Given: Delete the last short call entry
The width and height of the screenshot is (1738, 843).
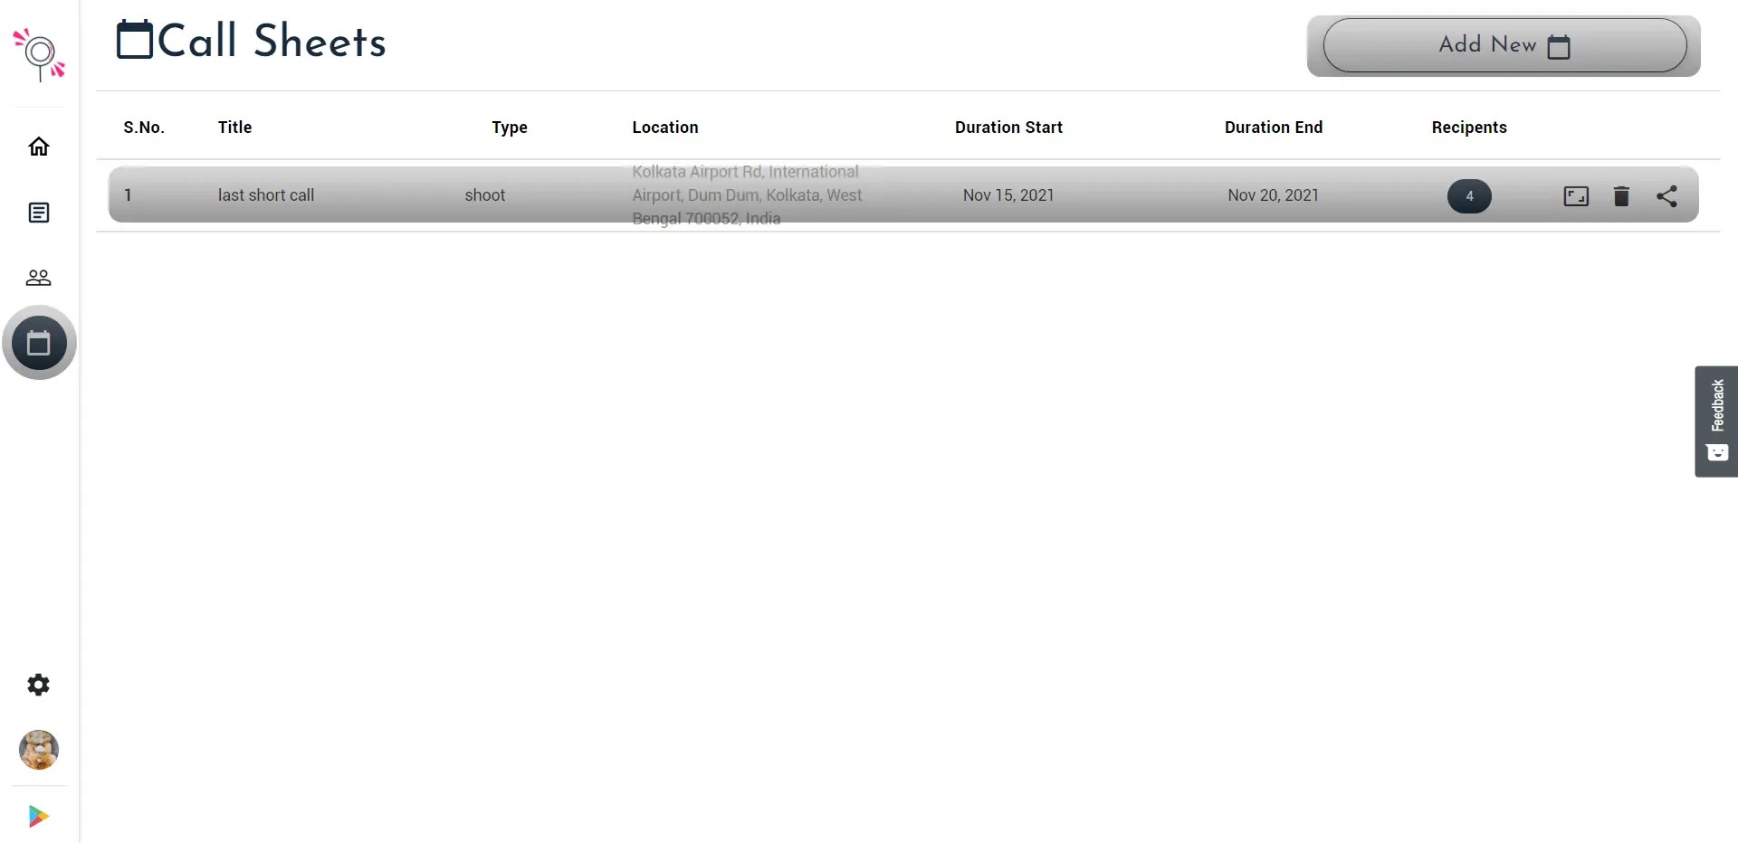Looking at the screenshot, I should point(1621,195).
